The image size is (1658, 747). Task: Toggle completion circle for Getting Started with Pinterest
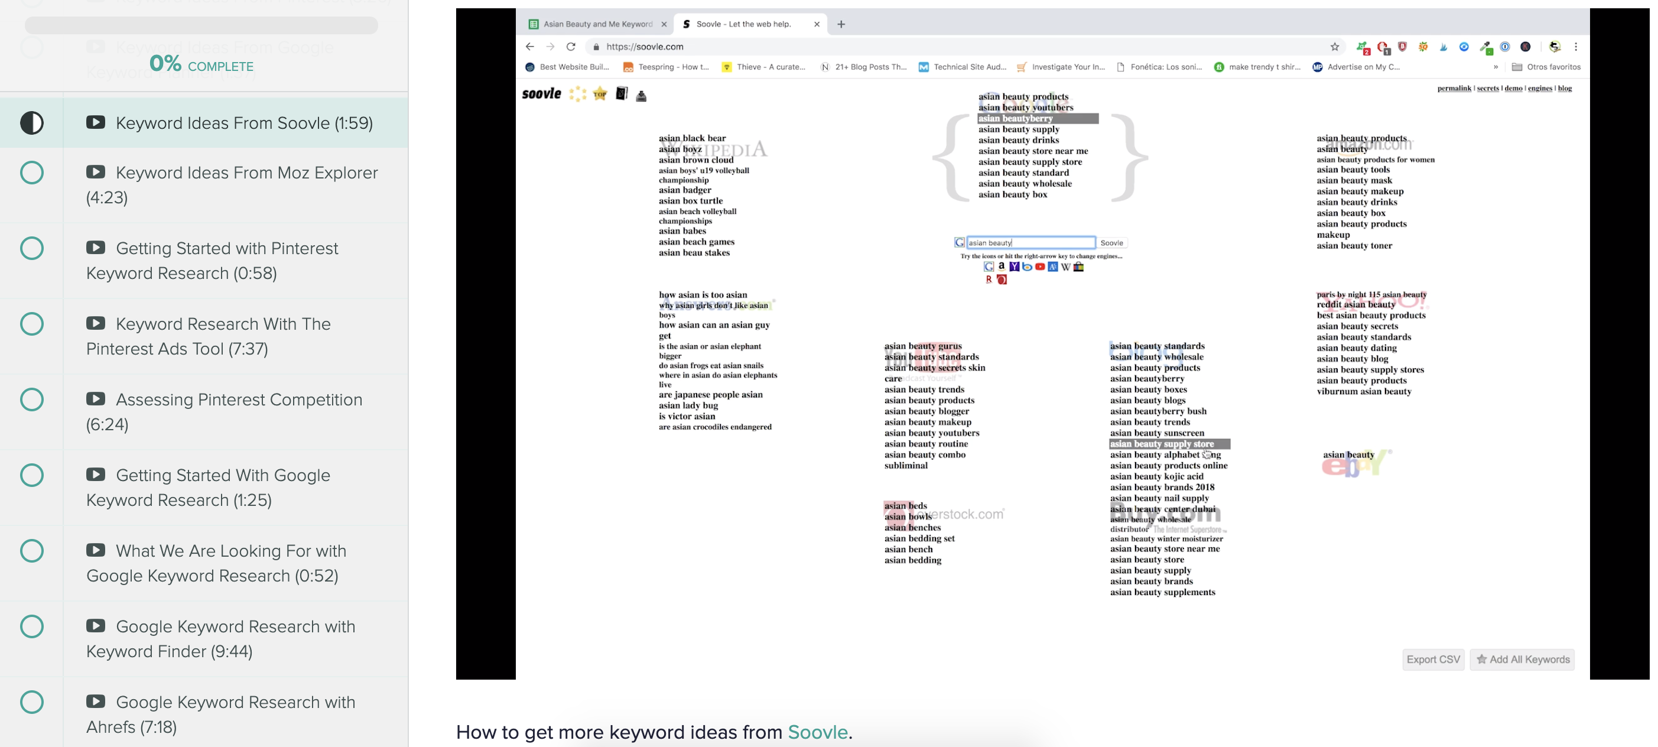coord(31,247)
